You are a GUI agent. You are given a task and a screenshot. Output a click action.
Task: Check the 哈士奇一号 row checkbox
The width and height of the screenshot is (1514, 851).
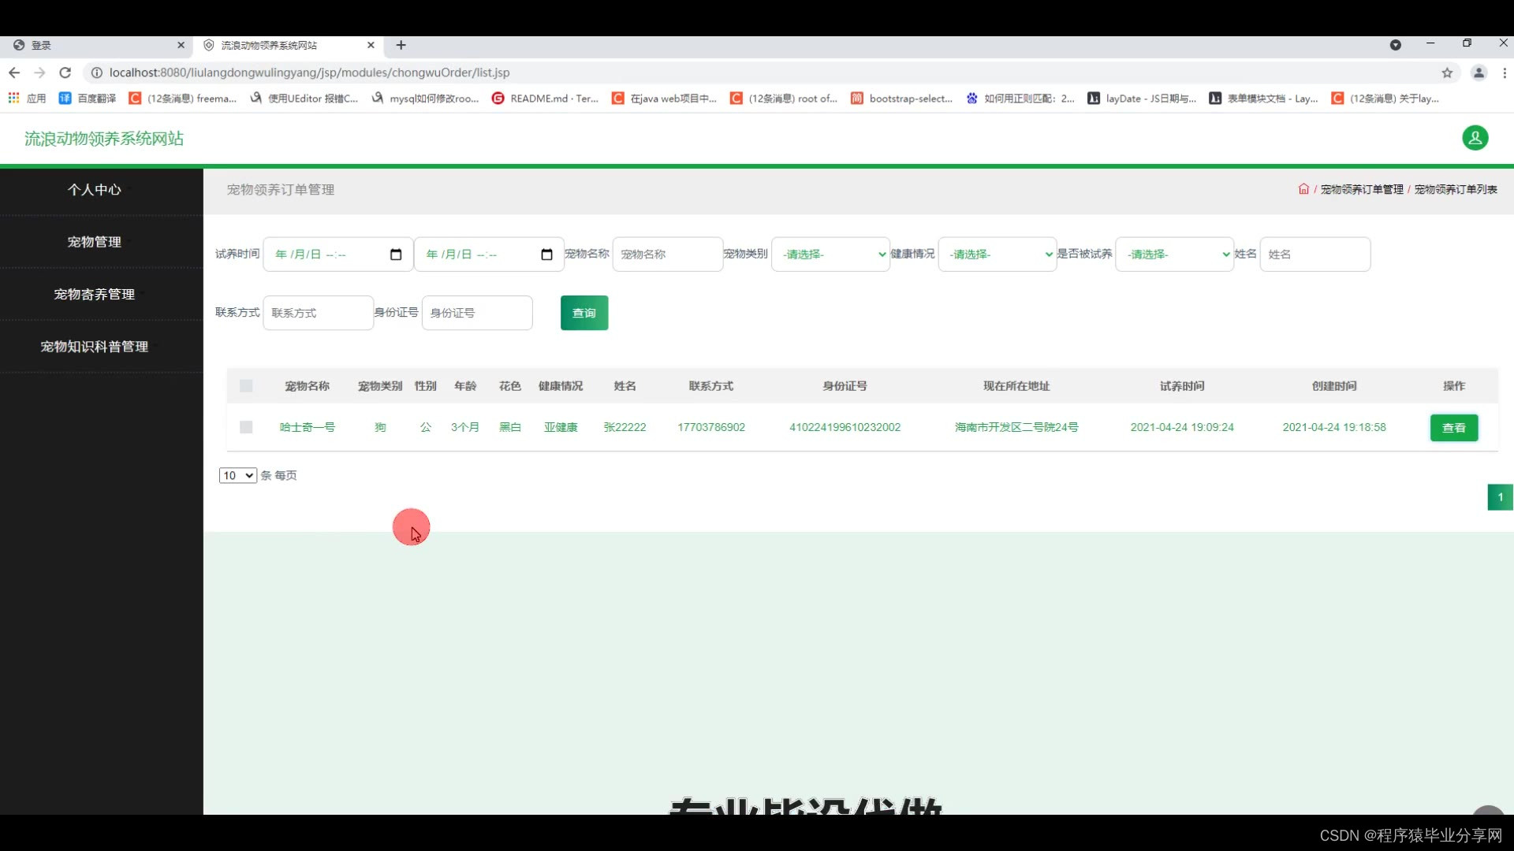tap(246, 427)
